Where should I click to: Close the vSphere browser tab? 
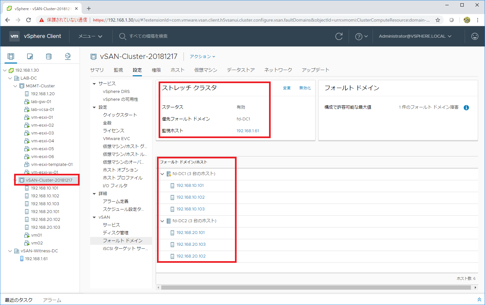pyautogui.click(x=76, y=9)
